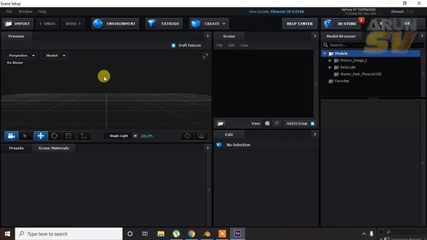427x240 pixels.
Task: Open the Help Center
Action: (300, 24)
